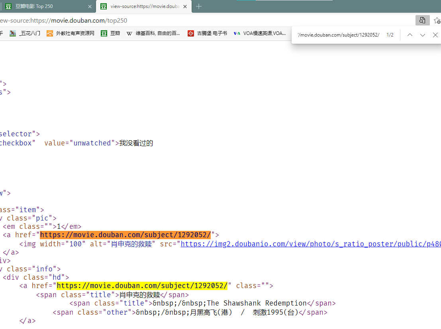Screen dimensions: 441x329
Task: Open the 豆瓣 bookmark
Action: coord(110,33)
